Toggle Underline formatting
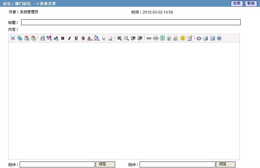This screenshot has height=168, width=260. [x=76, y=38]
